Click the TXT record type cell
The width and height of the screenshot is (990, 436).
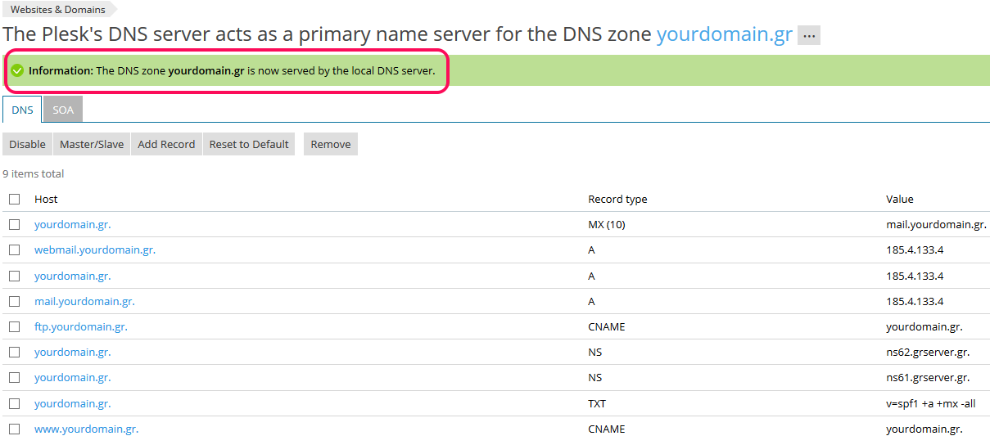(597, 403)
